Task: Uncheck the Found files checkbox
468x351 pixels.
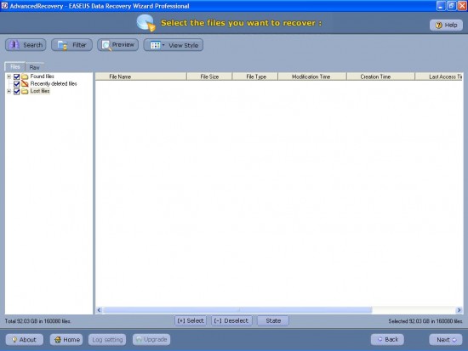Action: click(x=17, y=76)
